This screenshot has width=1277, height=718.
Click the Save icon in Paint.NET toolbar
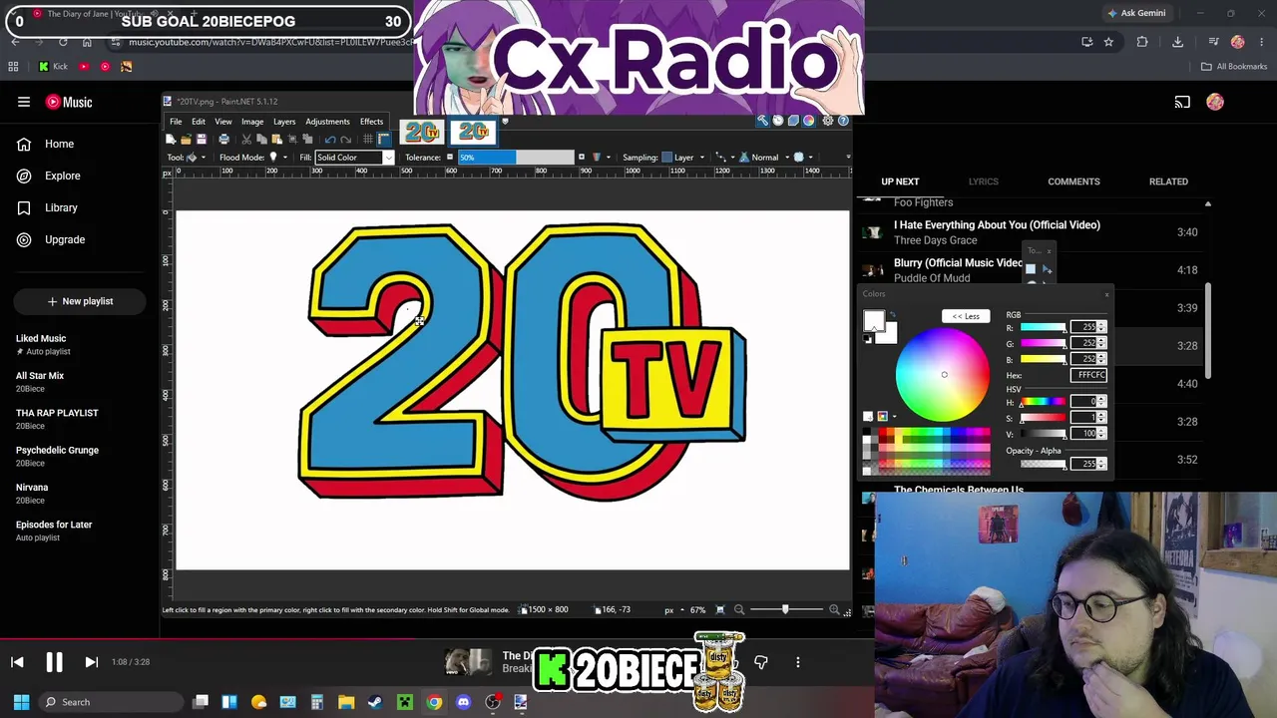[x=201, y=140]
